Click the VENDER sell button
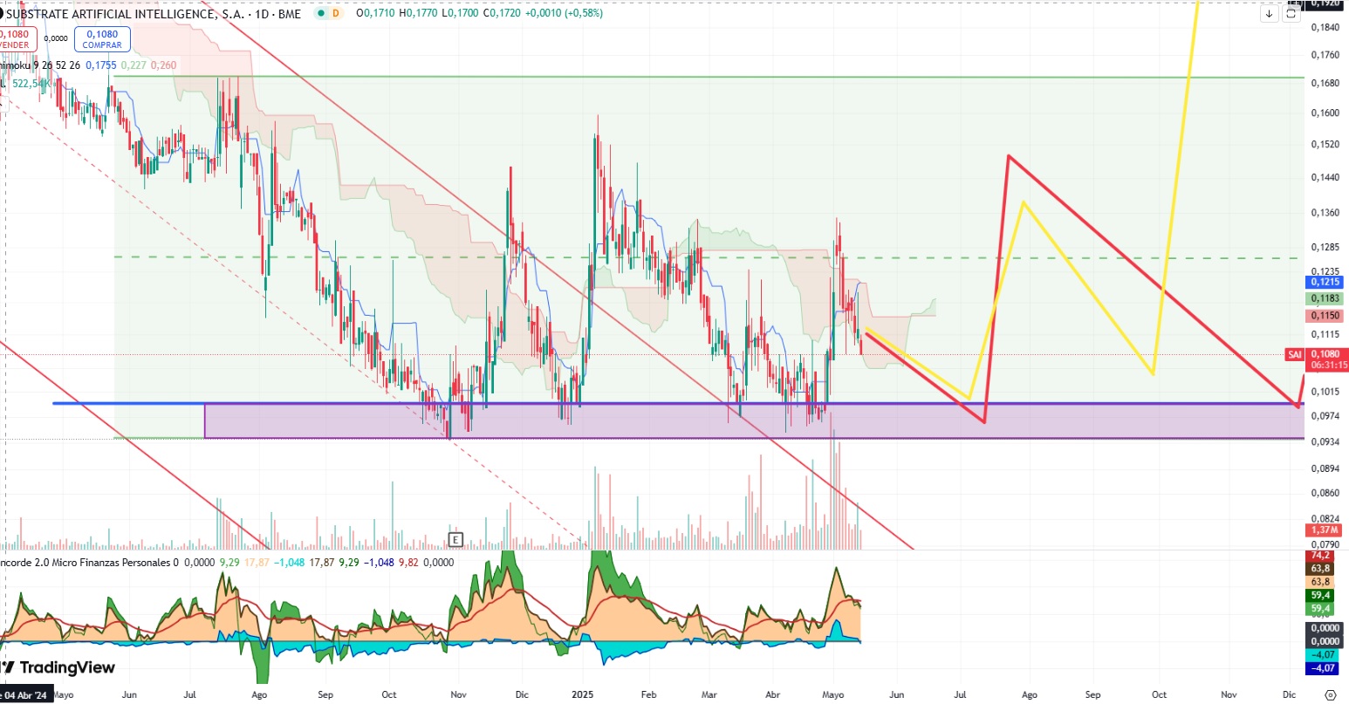 [14, 39]
